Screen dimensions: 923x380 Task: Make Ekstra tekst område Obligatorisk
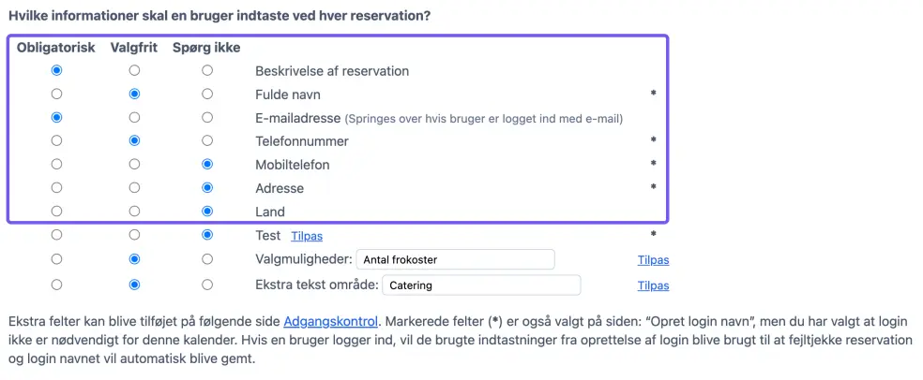point(57,284)
